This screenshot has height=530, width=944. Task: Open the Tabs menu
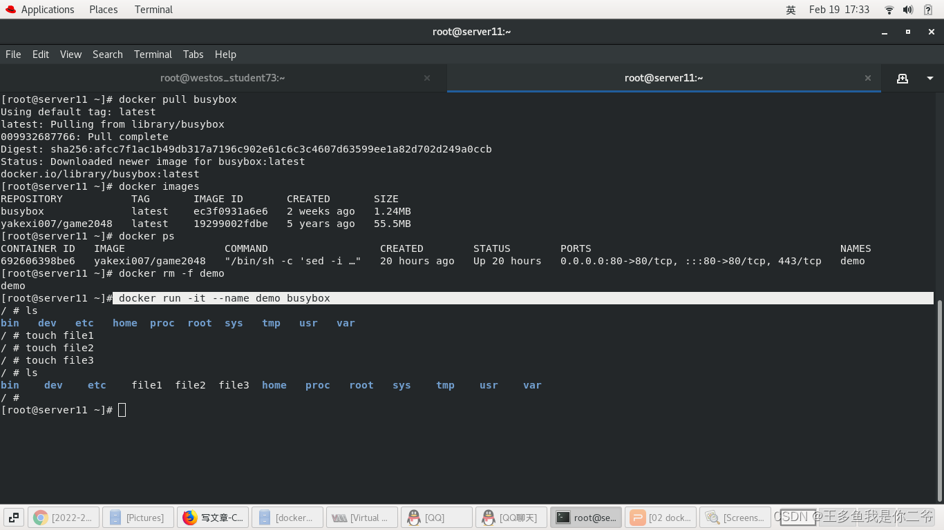pos(193,55)
